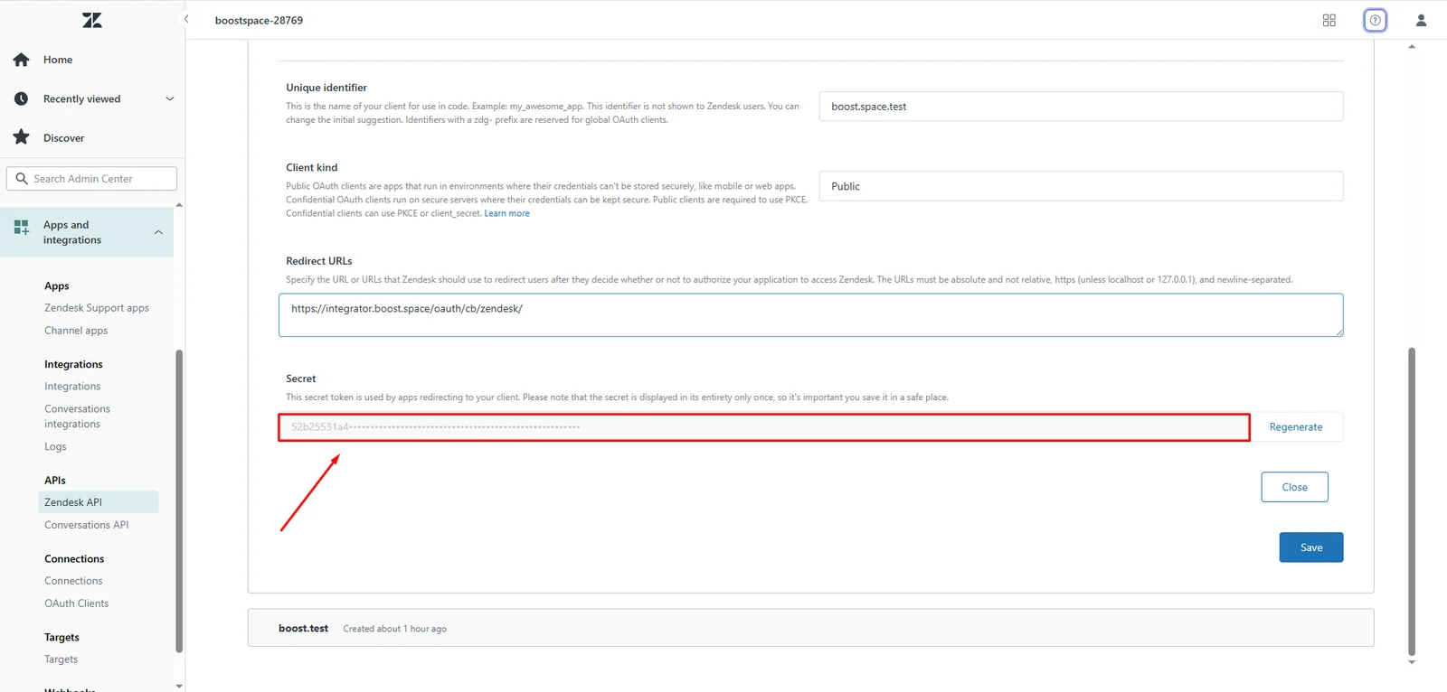Click the Redirect URLs label

coord(319,261)
